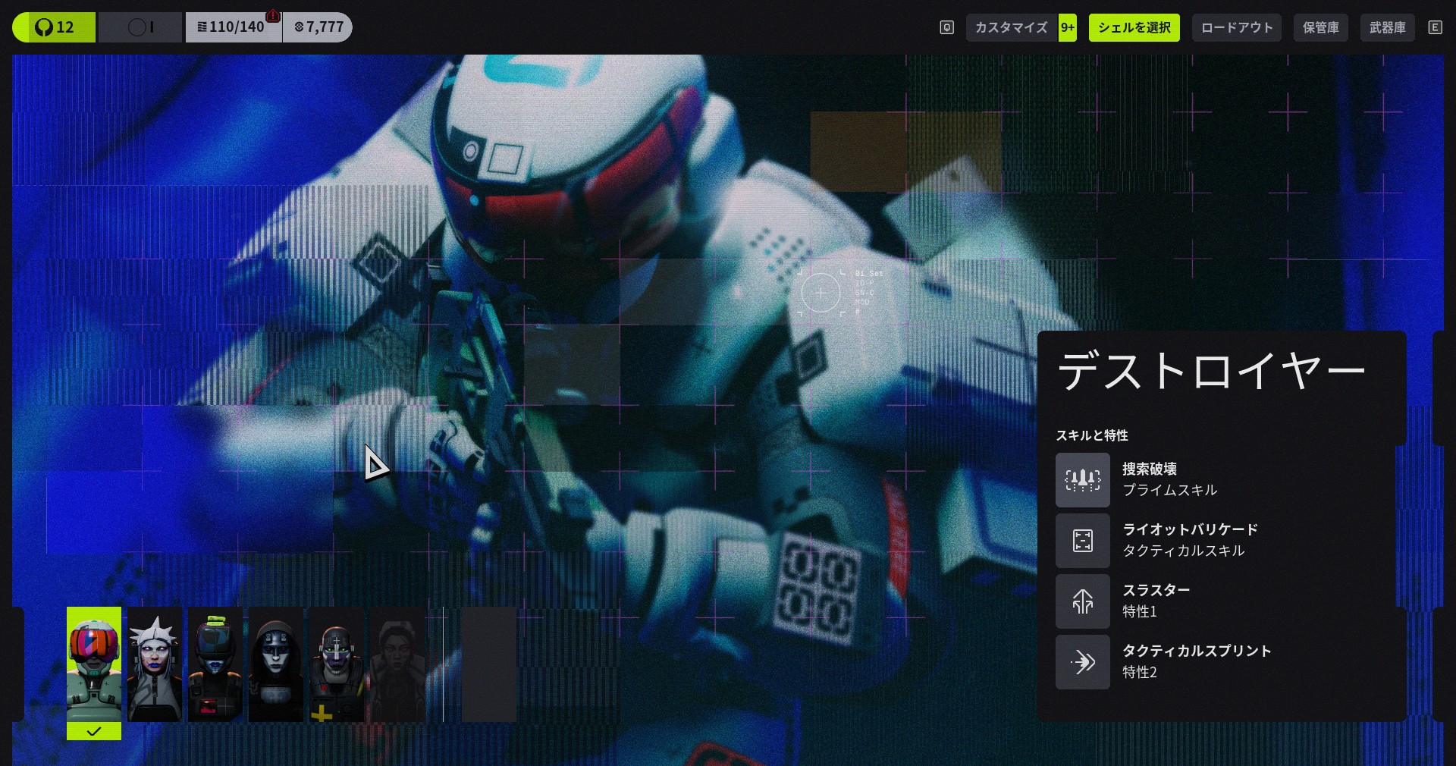Click the シェルを選択 button
1456x766 pixels.
pos(1134,27)
